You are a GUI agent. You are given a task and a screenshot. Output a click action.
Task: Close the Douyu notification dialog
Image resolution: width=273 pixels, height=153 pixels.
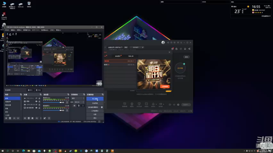tap(169, 52)
